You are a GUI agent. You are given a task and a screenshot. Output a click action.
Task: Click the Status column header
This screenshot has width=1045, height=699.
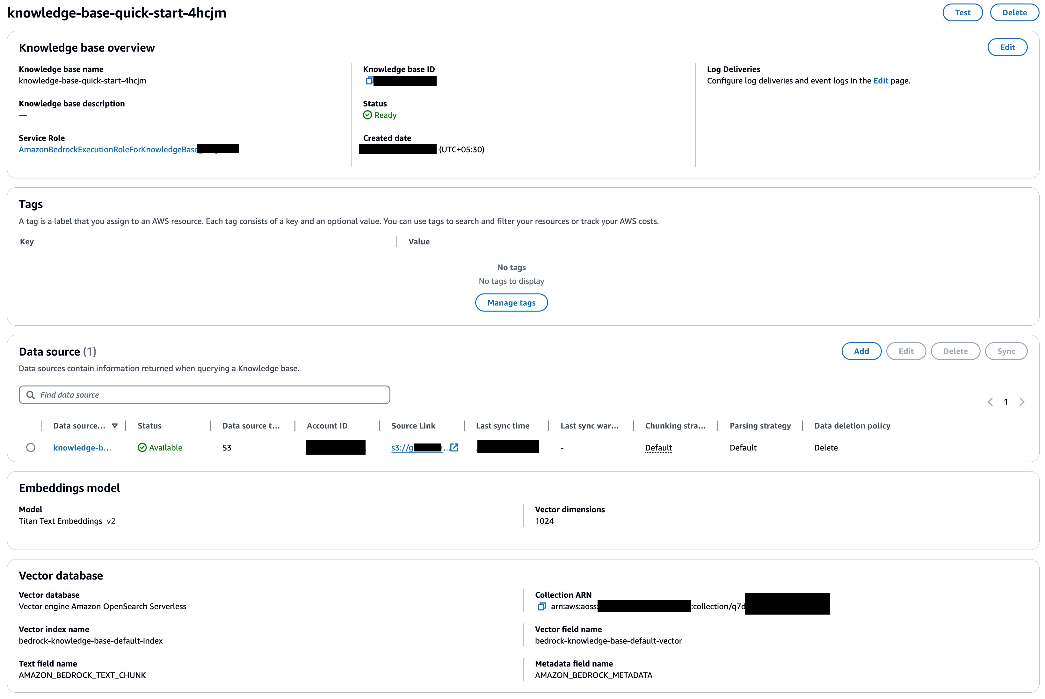point(149,426)
